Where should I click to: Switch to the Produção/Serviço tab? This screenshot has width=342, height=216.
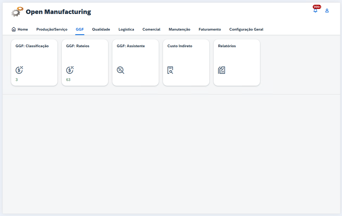[x=52, y=29]
